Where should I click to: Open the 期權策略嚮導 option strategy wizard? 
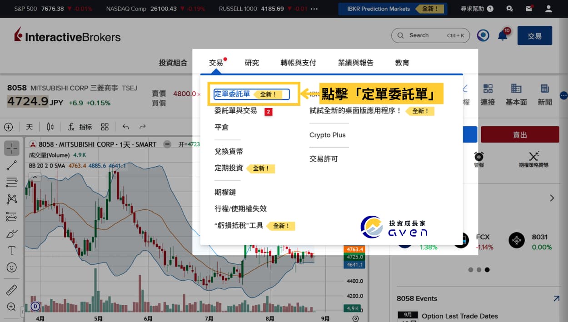click(534, 160)
